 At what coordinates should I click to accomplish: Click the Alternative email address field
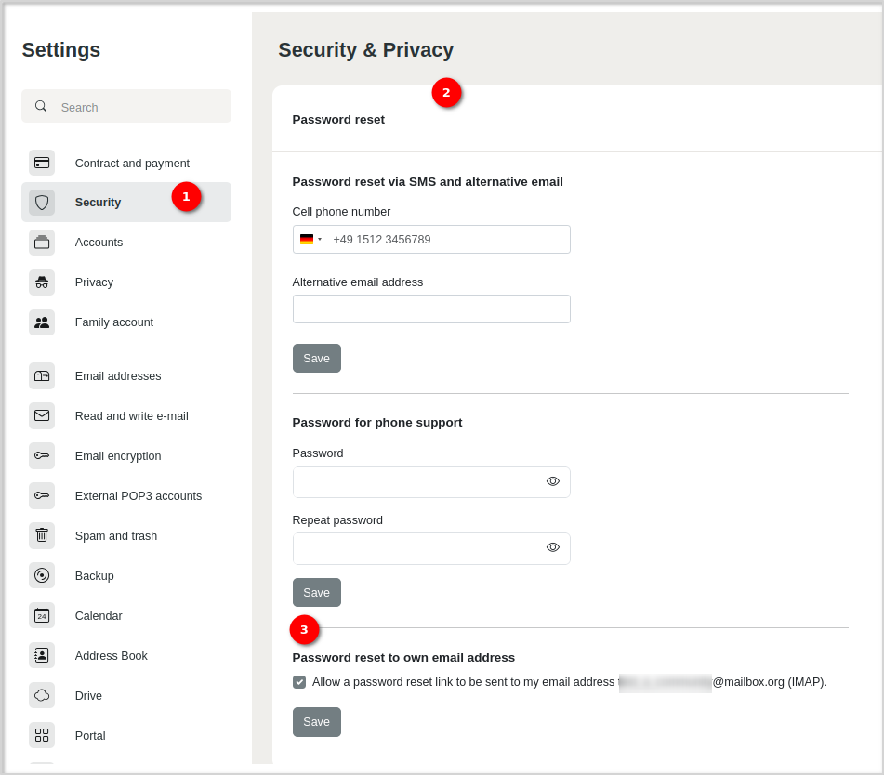click(x=431, y=309)
